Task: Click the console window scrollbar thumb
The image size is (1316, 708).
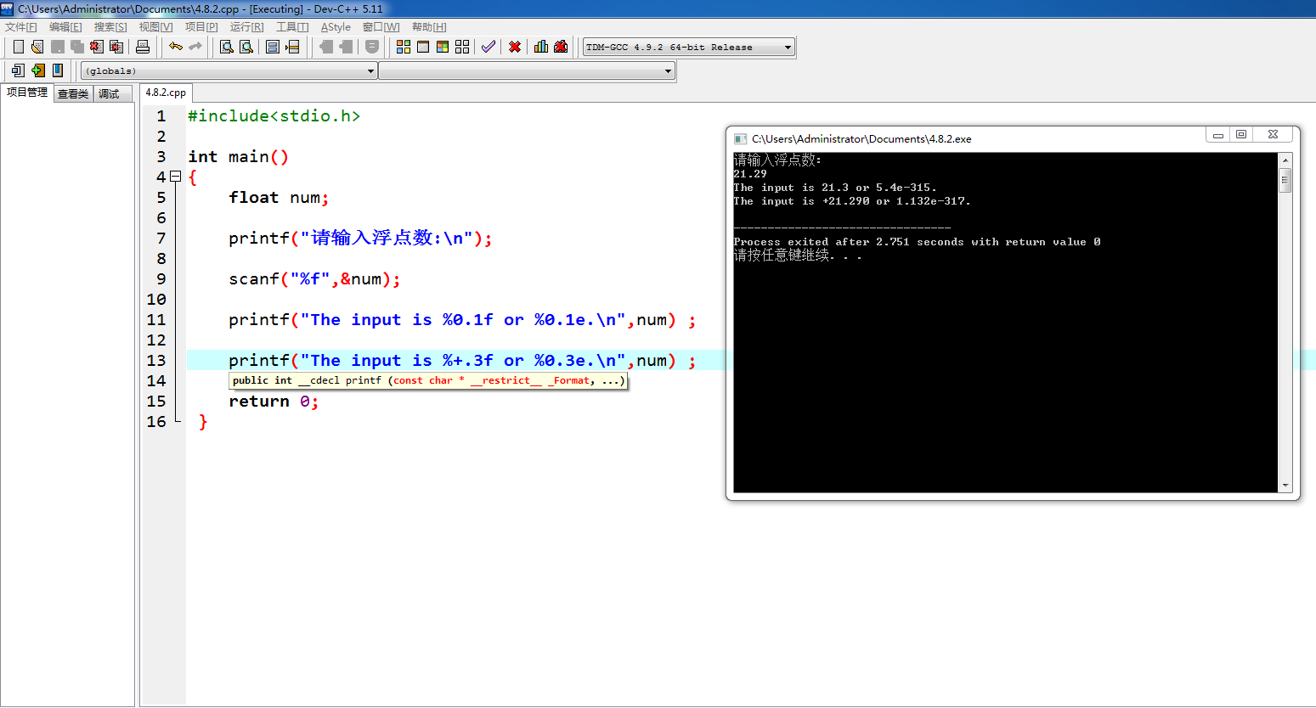Action: [x=1285, y=180]
